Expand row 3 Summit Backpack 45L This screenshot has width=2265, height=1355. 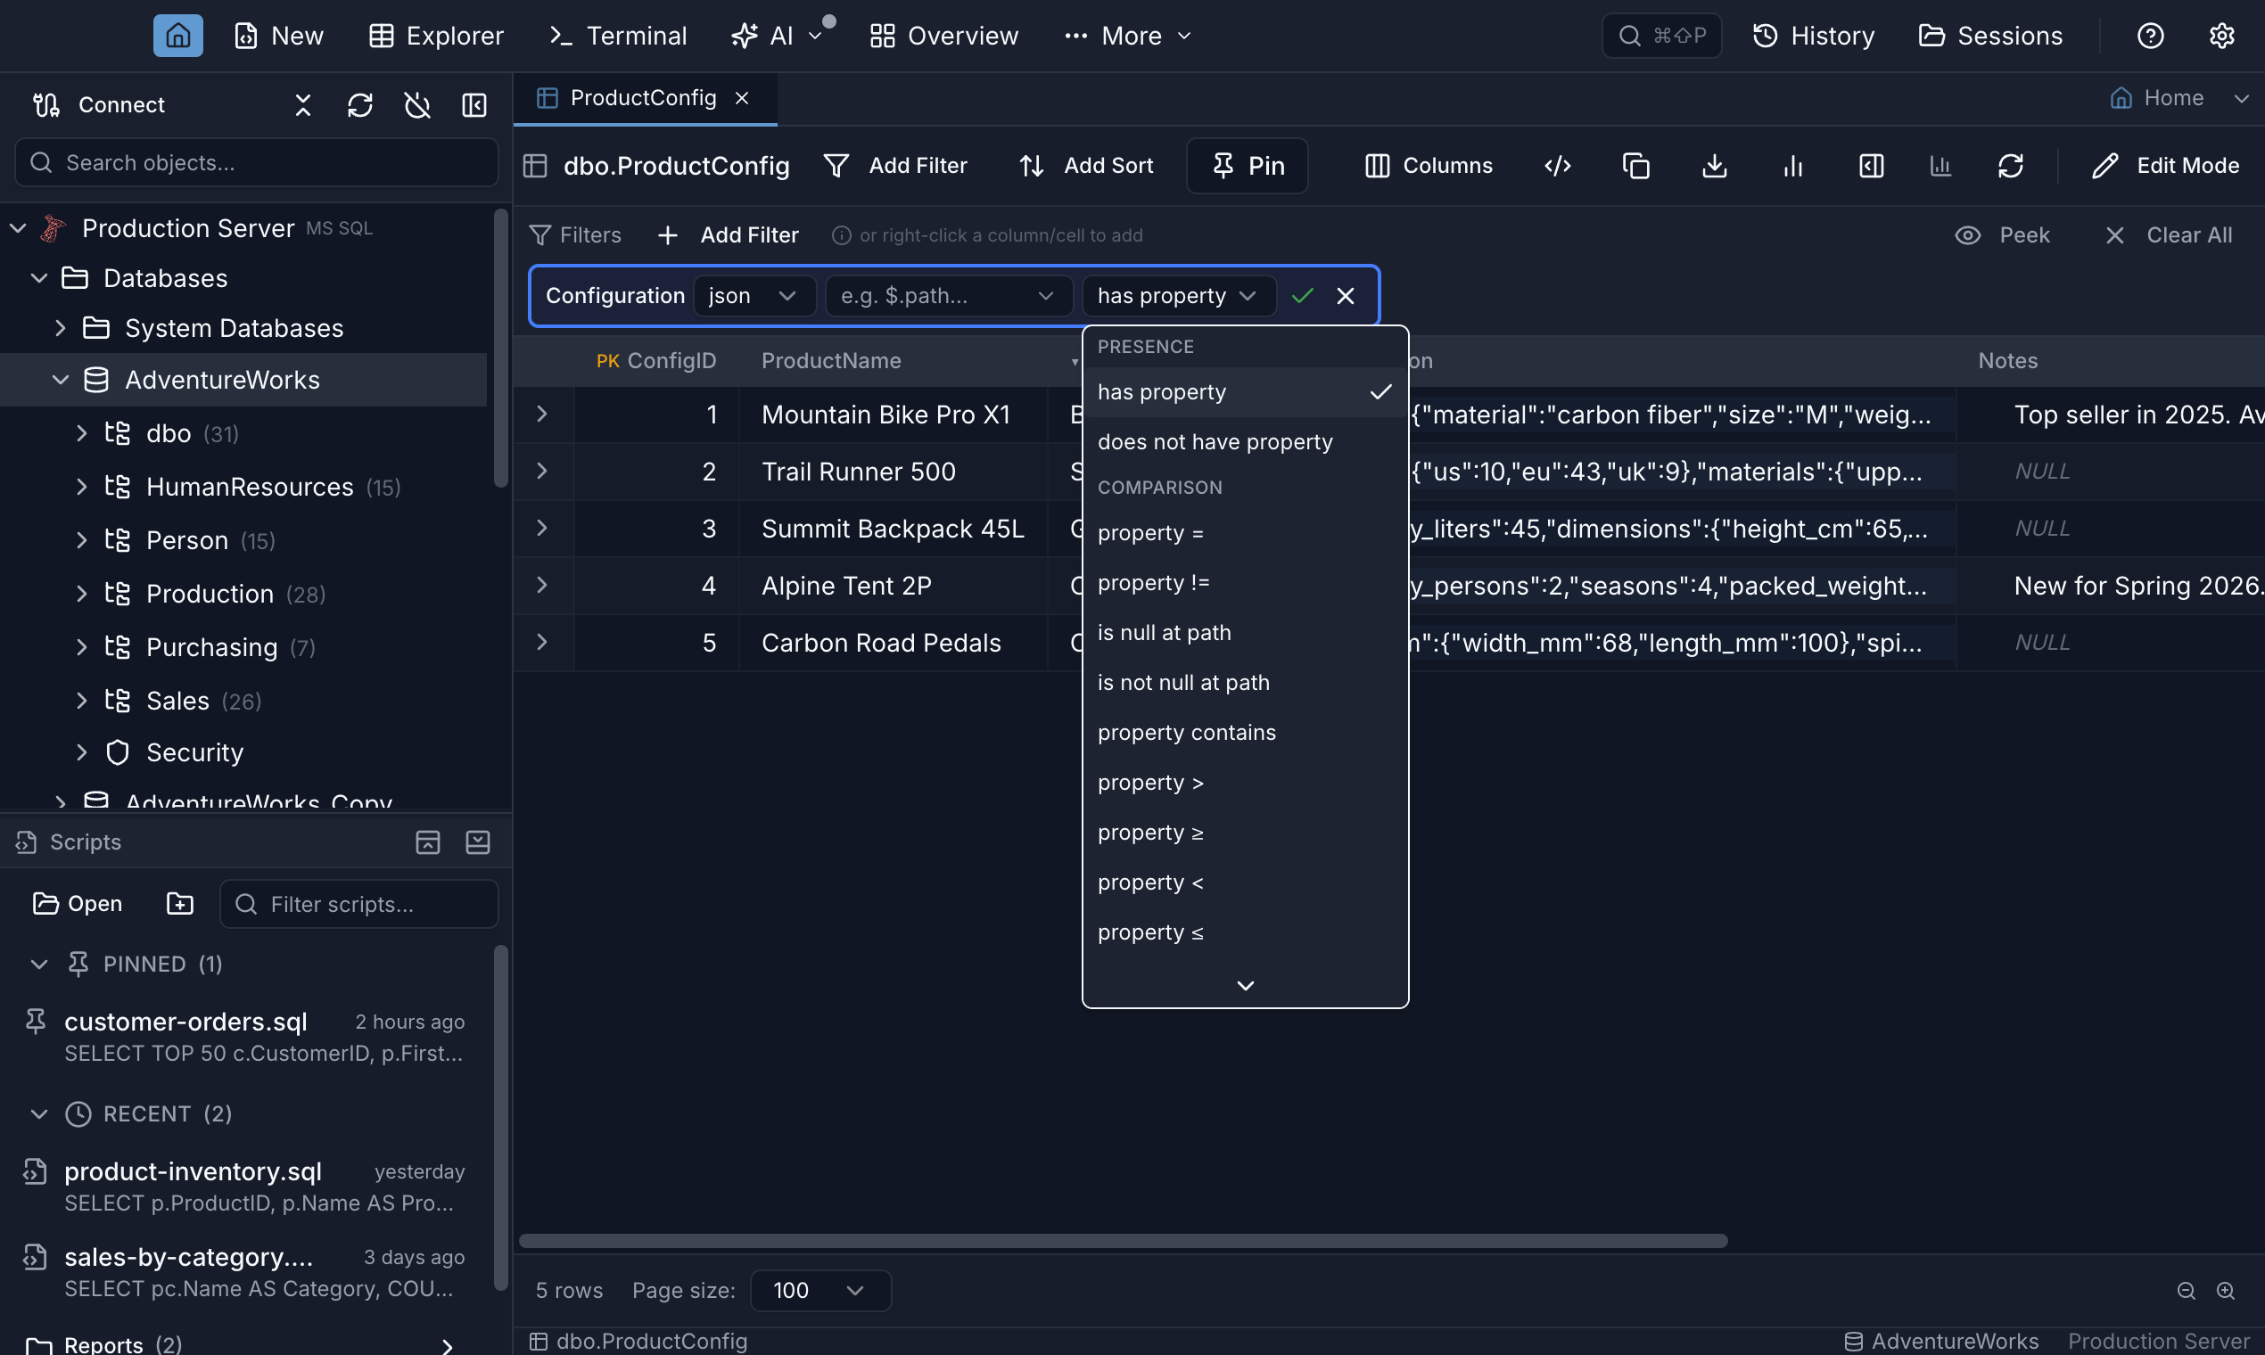(541, 528)
